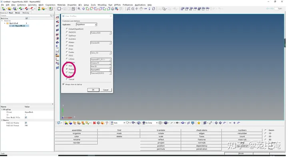Click the save session disk icon
This screenshot has width=288, height=157.
[15, 9]
